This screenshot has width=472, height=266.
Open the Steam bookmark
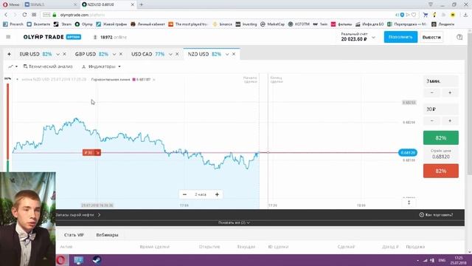(x=63, y=24)
